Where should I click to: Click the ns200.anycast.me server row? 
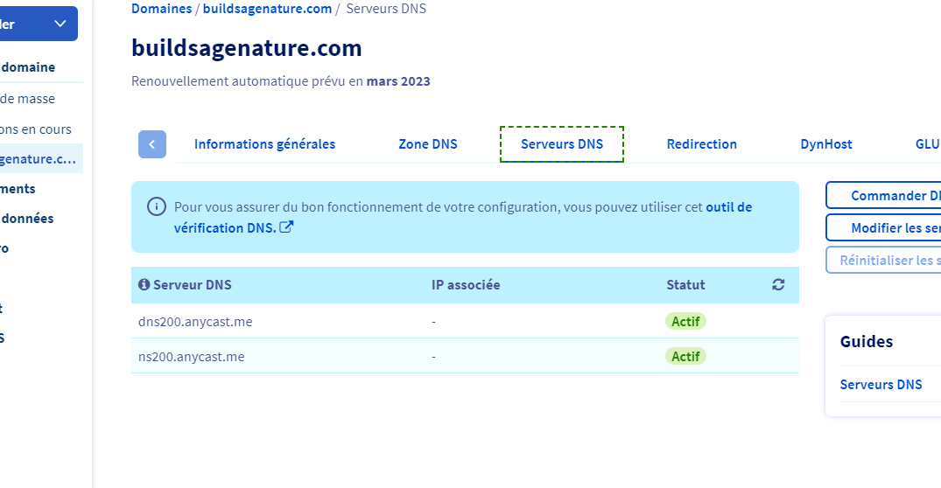[192, 356]
